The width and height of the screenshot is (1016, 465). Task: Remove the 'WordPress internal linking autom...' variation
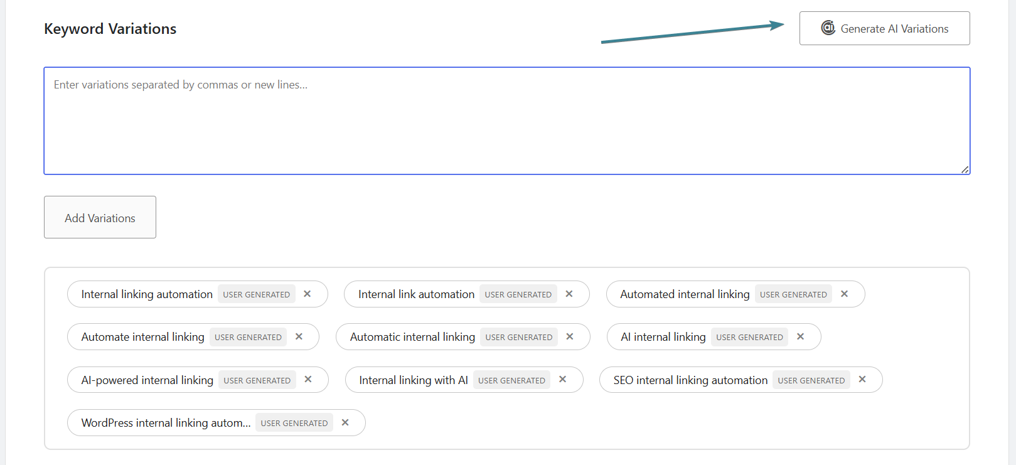pyautogui.click(x=345, y=422)
